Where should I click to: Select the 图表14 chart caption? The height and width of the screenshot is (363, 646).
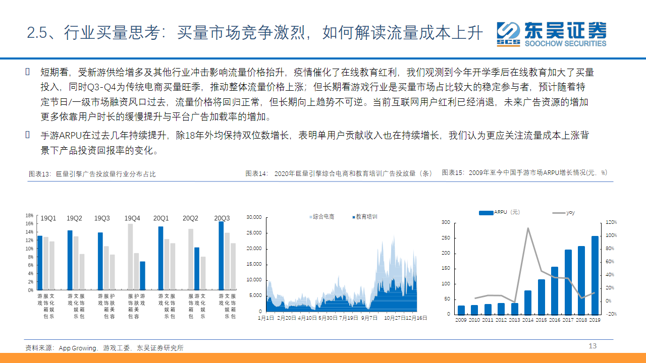coord(339,173)
